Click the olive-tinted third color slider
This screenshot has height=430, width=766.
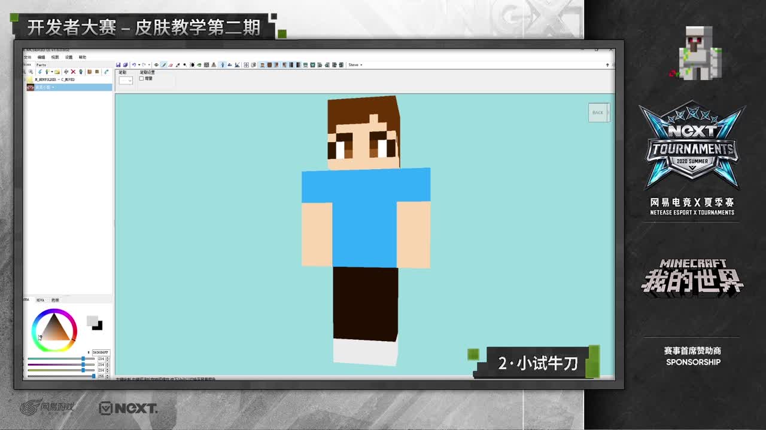[x=61, y=370]
